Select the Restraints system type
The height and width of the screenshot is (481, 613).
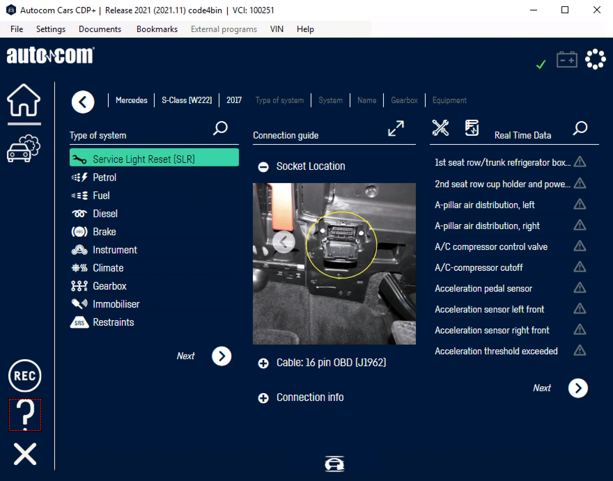tap(154, 322)
